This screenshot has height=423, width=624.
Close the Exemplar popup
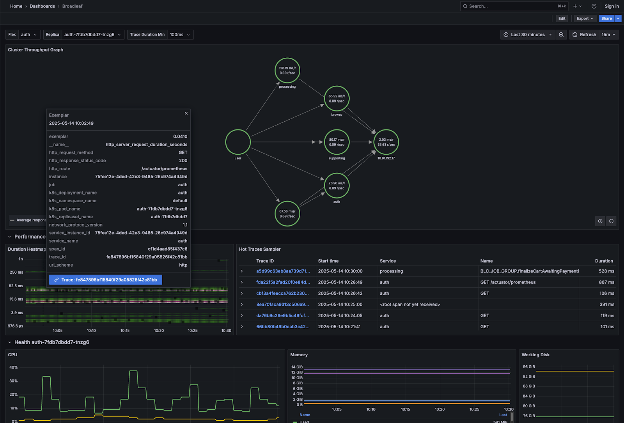point(186,113)
